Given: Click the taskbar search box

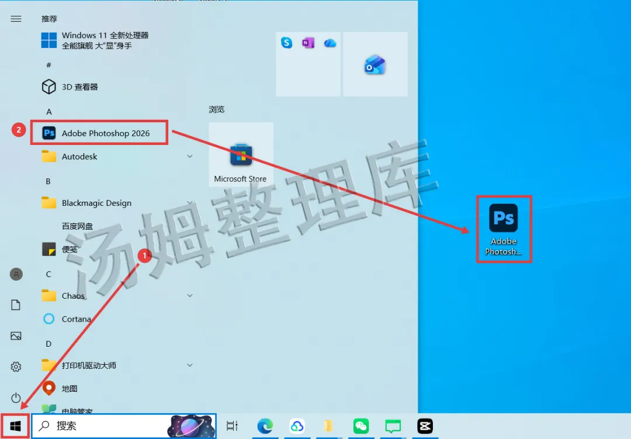Looking at the screenshot, I should pyautogui.click(x=124, y=426).
